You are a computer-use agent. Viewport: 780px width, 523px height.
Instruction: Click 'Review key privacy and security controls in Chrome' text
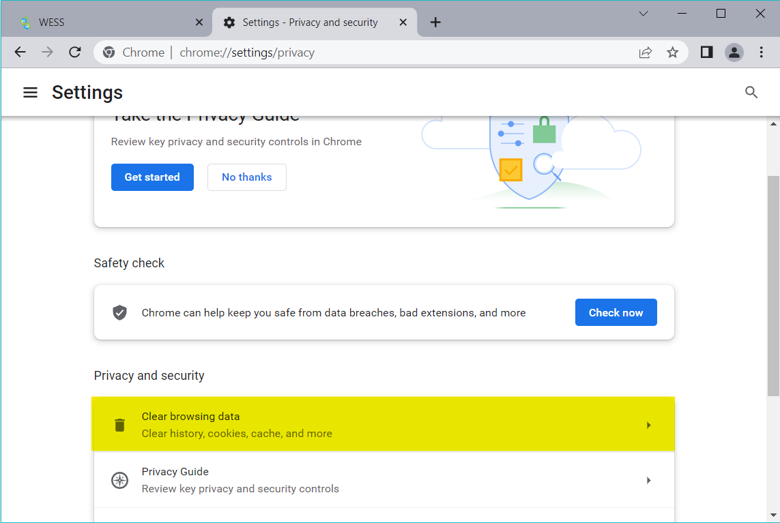point(236,142)
